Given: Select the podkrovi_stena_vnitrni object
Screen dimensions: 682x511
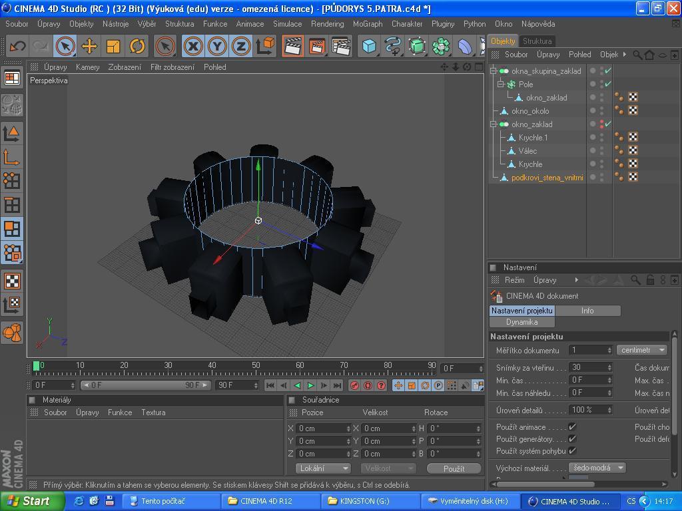Looking at the screenshot, I should (547, 177).
